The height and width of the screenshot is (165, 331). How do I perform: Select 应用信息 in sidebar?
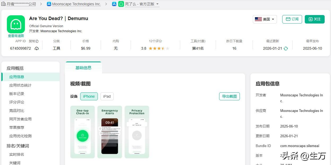(x=30, y=77)
